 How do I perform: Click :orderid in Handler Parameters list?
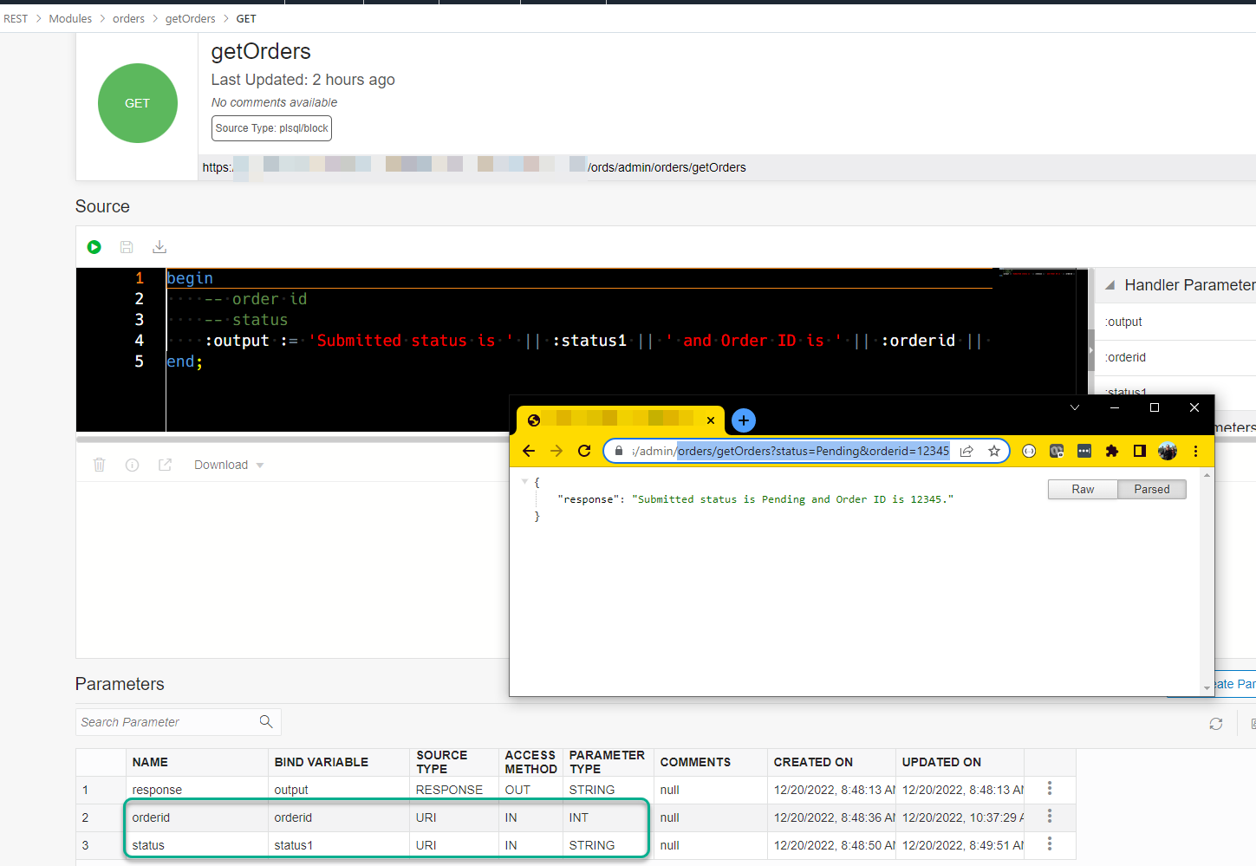(1125, 357)
